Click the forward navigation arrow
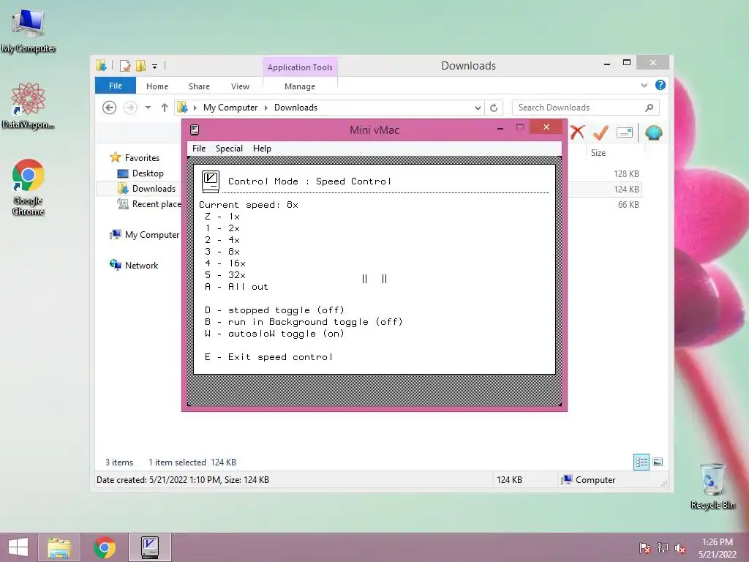This screenshot has width=749, height=562. coord(130,108)
